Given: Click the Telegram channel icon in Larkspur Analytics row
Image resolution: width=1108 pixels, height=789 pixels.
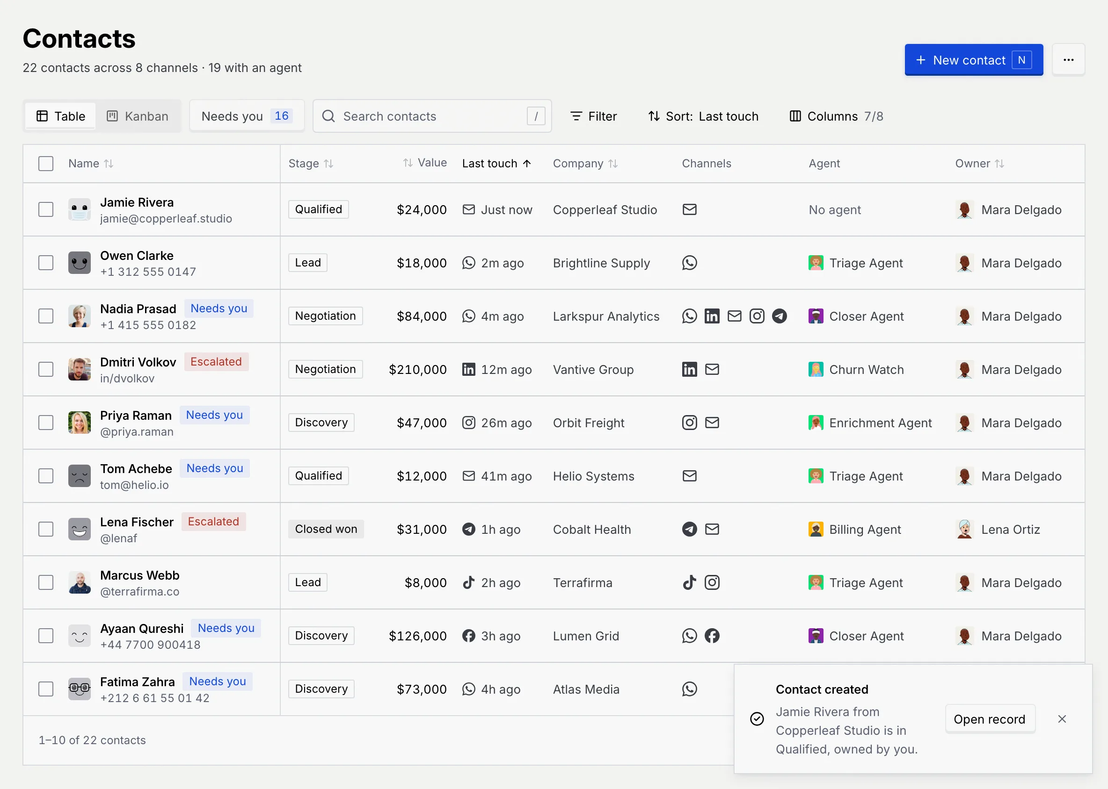Looking at the screenshot, I should [779, 316].
